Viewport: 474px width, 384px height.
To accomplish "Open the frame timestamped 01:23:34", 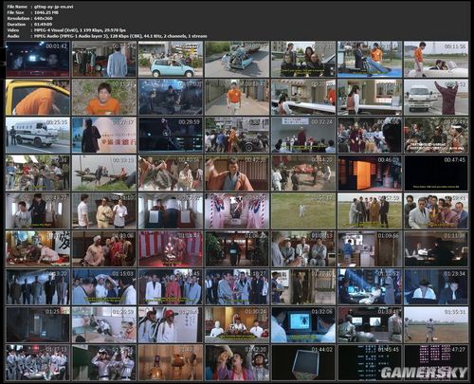I will 436,286.
